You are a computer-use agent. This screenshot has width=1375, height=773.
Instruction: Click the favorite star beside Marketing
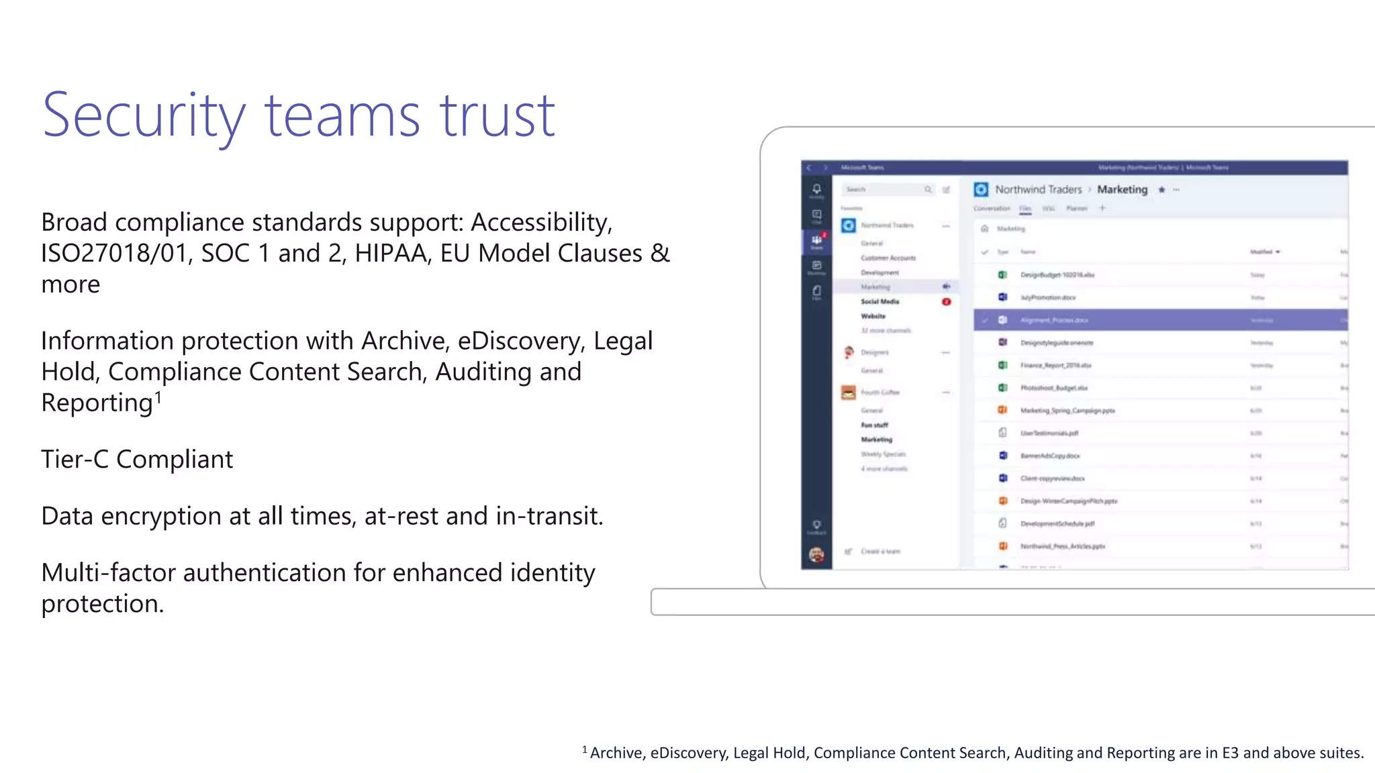tap(1161, 190)
